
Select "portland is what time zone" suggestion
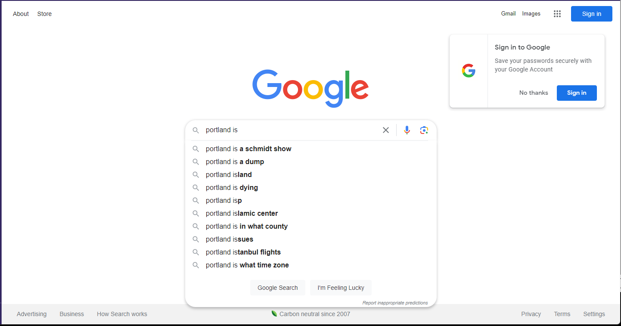tap(247, 265)
